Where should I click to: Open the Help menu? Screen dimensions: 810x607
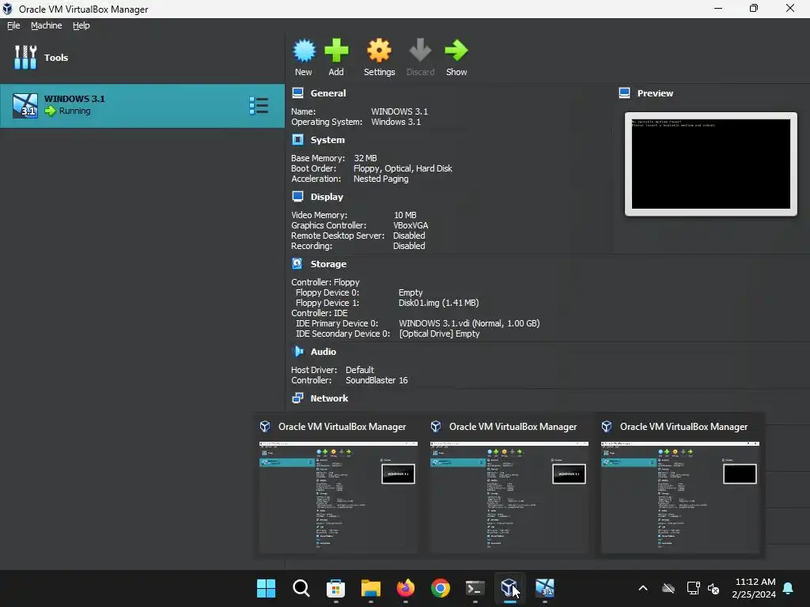click(x=81, y=25)
